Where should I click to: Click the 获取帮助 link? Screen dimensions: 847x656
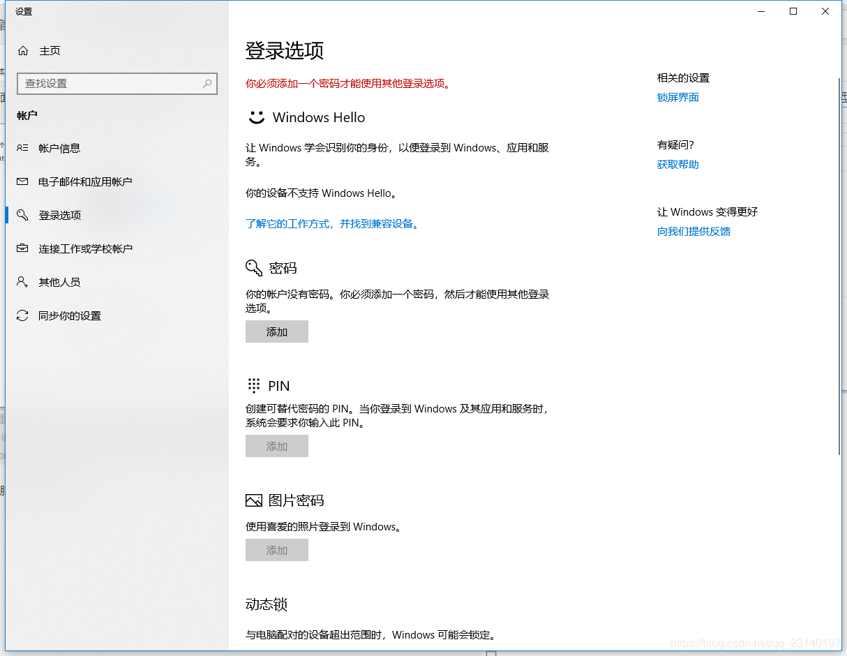pos(678,164)
